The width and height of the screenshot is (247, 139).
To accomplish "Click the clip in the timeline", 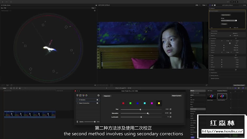I will click(30, 114).
